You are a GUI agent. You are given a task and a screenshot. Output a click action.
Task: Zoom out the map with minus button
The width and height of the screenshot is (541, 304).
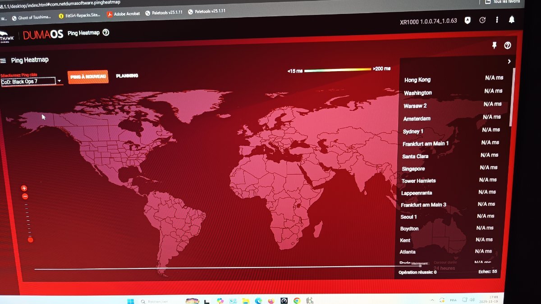(25, 196)
